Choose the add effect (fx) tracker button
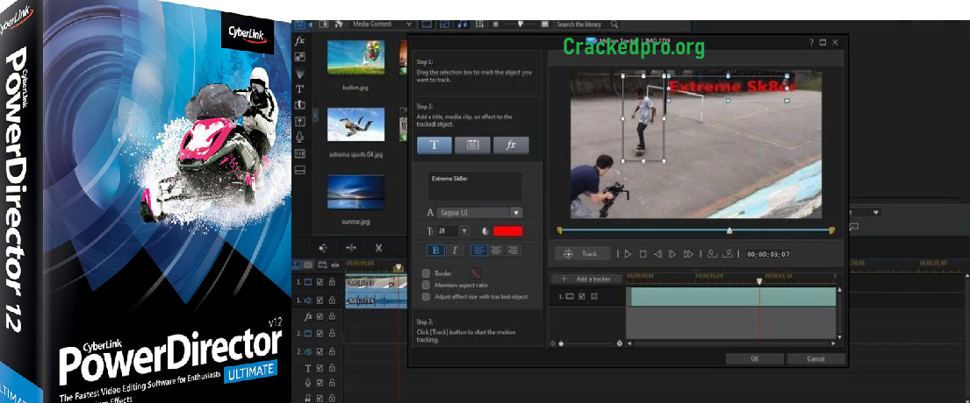This screenshot has width=970, height=403. 511,145
